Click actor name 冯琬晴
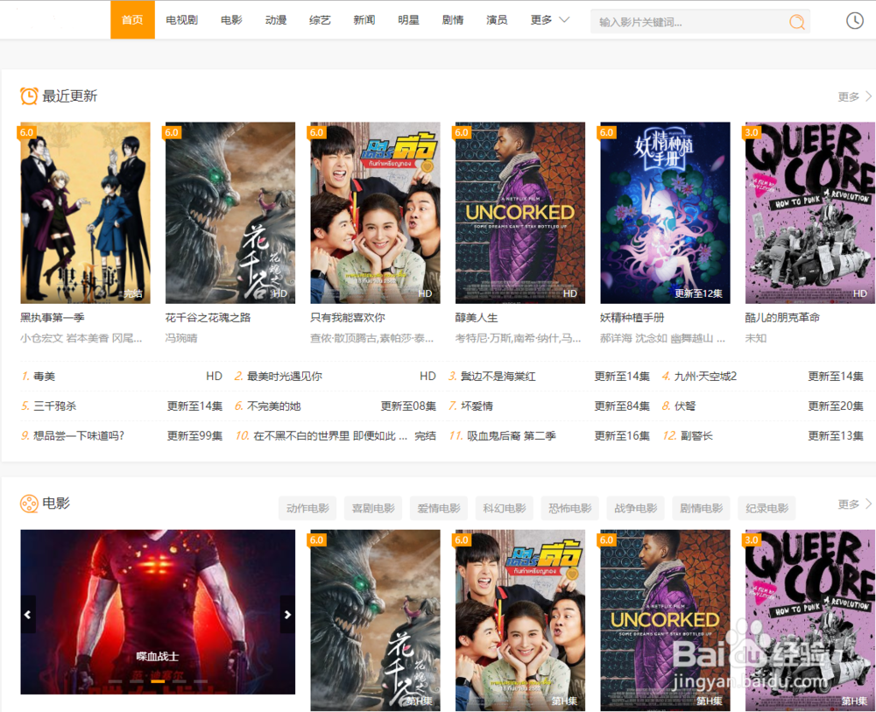This screenshot has height=712, width=876. [181, 338]
